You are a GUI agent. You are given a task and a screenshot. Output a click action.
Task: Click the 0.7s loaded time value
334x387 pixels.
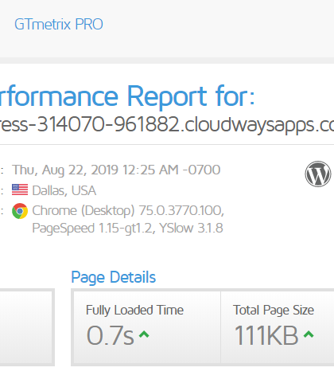[111, 335]
